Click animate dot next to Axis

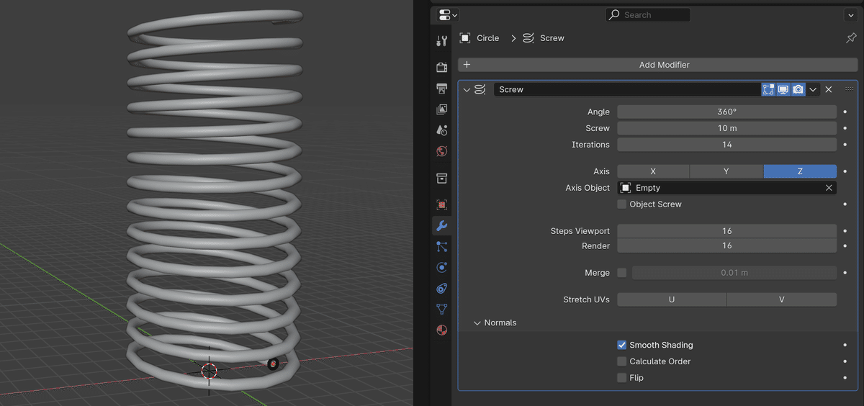pos(845,171)
